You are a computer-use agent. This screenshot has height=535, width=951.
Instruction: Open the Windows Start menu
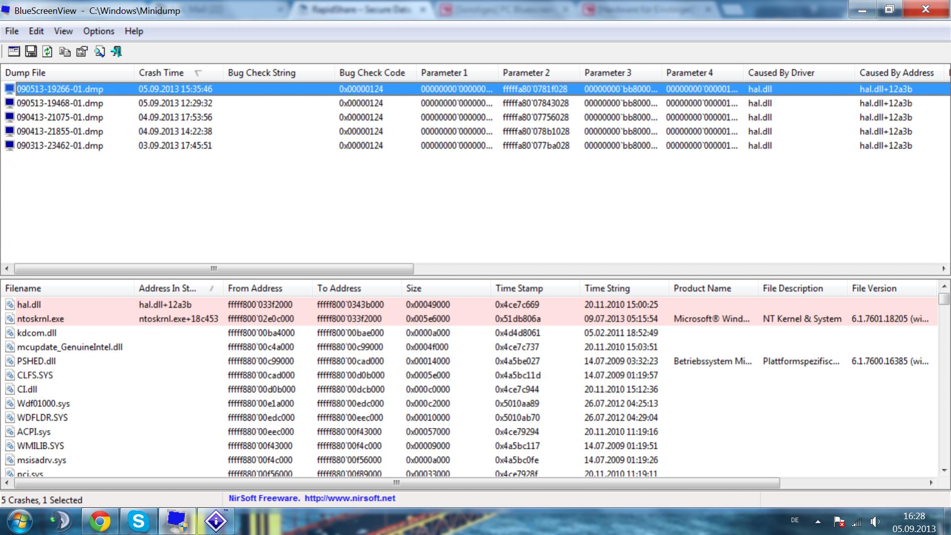(x=20, y=522)
